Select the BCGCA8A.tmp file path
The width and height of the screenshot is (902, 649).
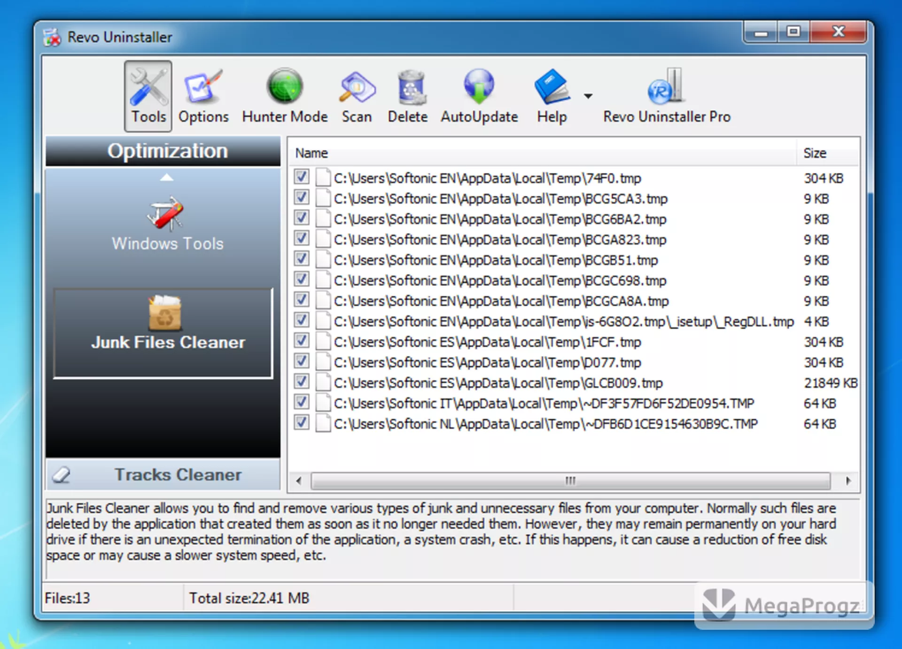click(501, 301)
